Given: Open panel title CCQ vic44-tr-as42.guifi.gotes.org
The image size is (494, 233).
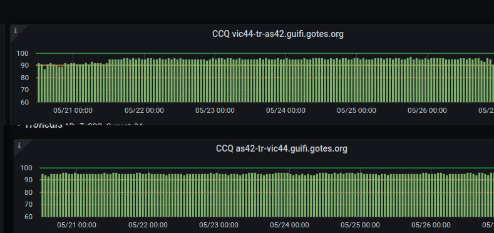Looking at the screenshot, I should (x=277, y=34).
